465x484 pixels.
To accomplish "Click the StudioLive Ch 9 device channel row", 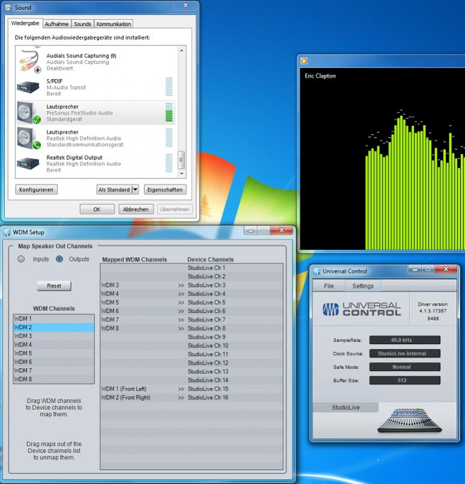I will point(192,337).
